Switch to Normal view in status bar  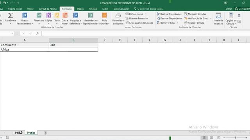point(204,138)
